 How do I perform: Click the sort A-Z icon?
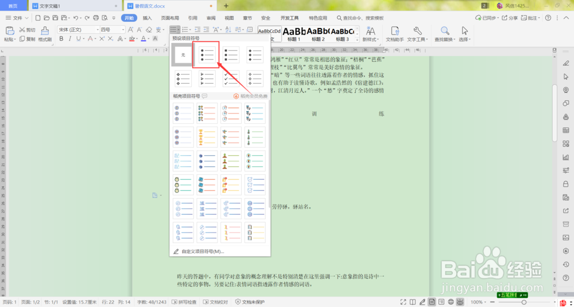click(228, 30)
